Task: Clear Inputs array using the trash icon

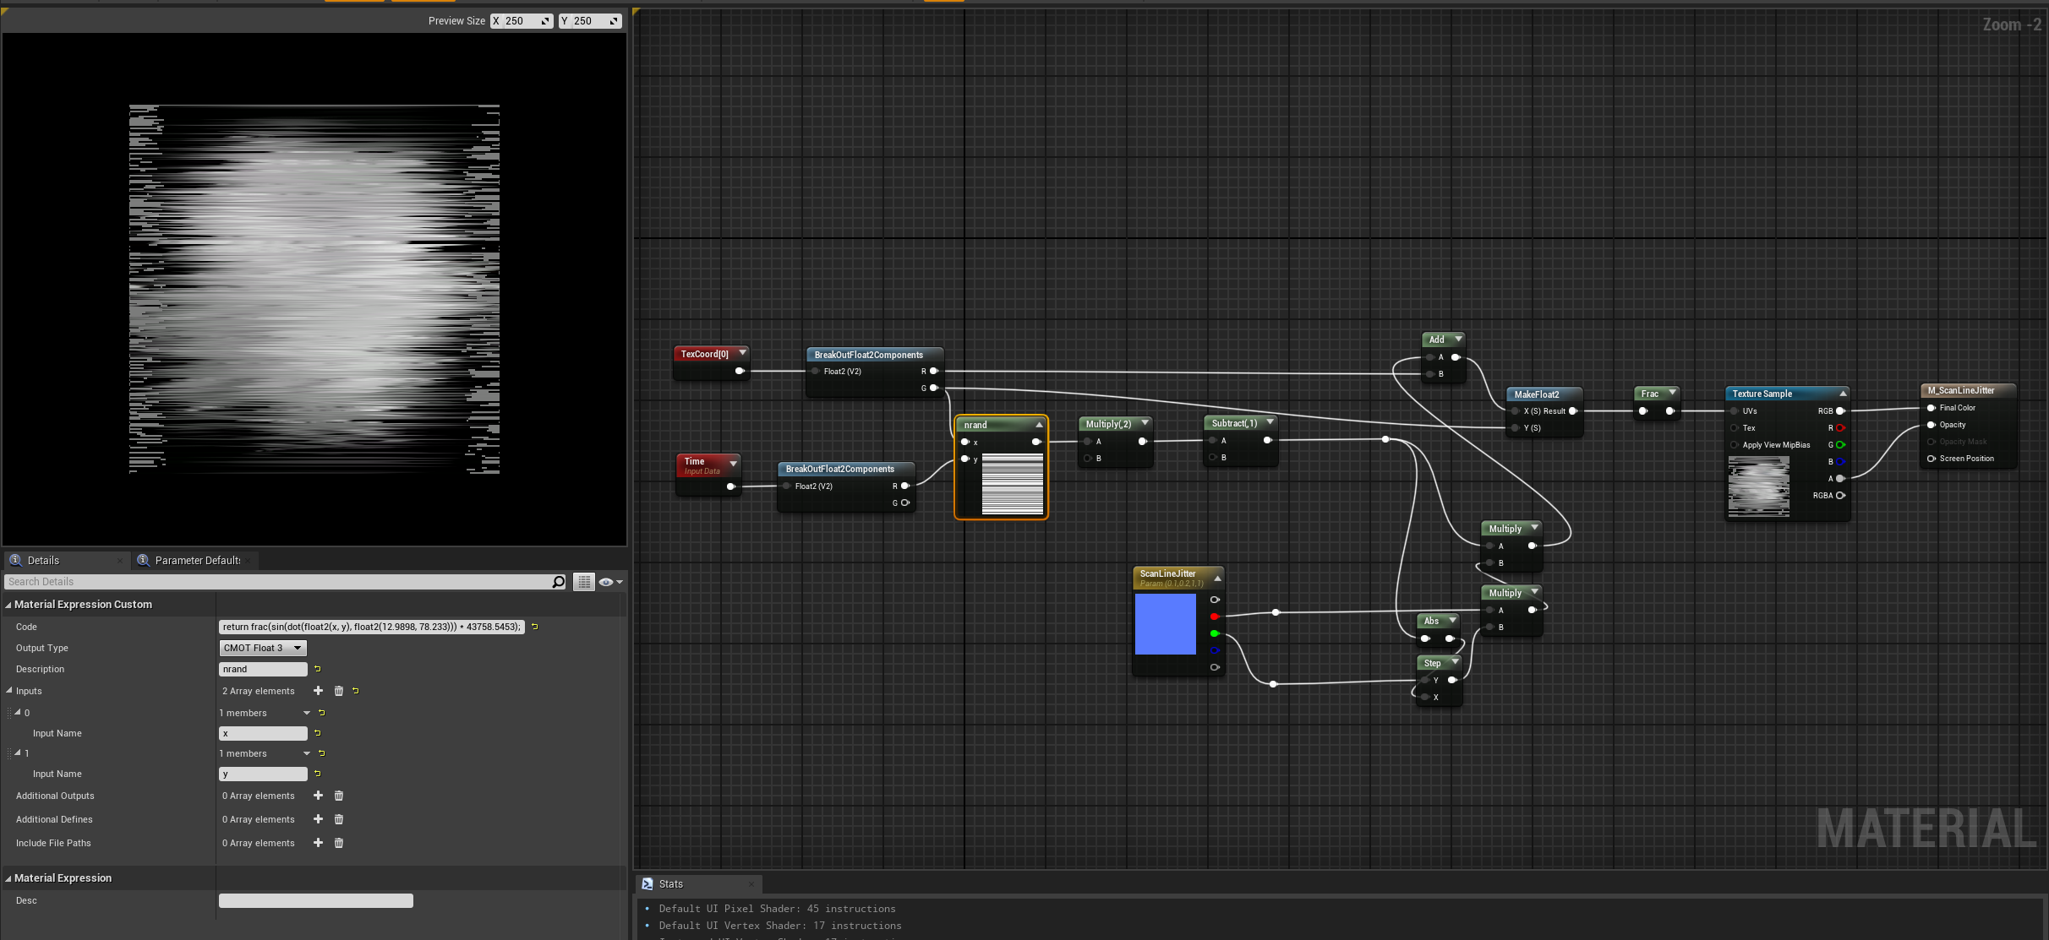Action: point(338,690)
